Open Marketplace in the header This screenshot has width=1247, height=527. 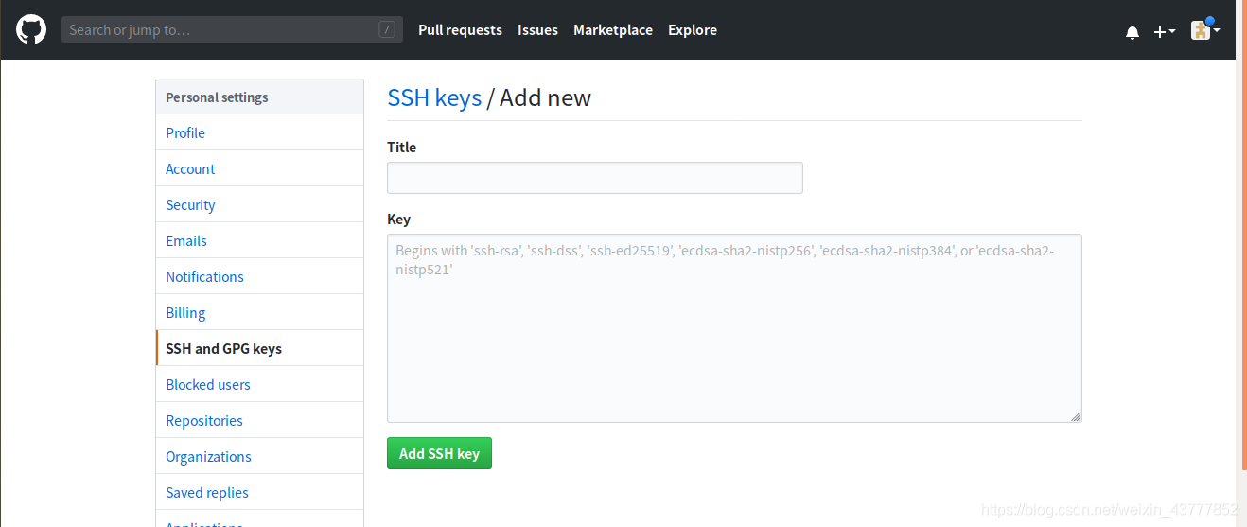613,30
